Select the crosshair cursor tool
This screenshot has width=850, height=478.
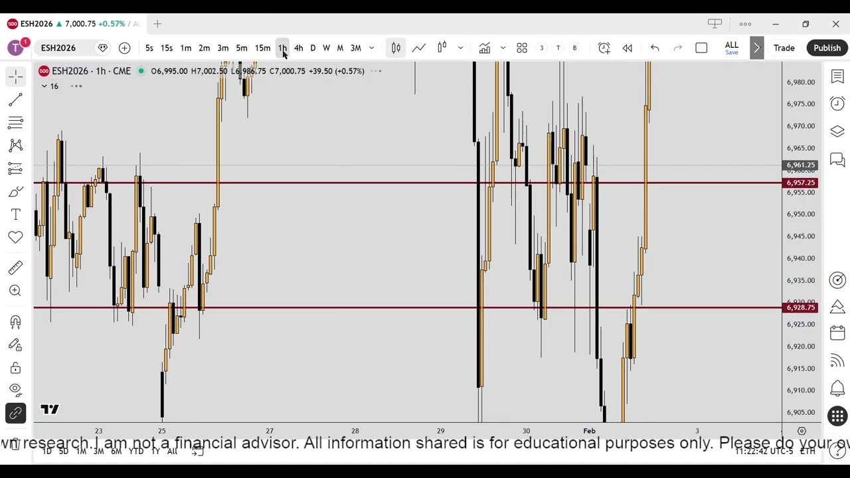tap(16, 77)
